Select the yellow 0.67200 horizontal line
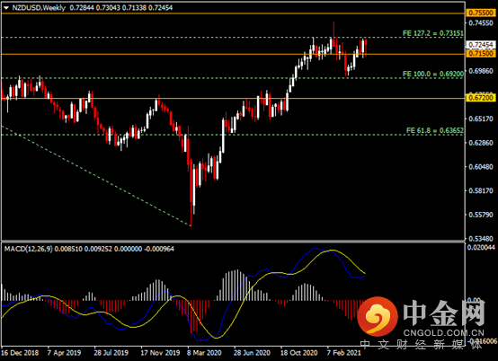498x361 pixels. [234, 99]
